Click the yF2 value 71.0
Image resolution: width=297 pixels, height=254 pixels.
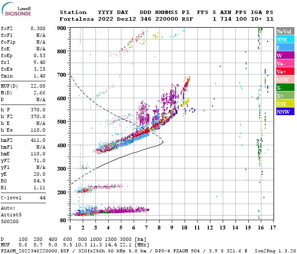pos(39,160)
